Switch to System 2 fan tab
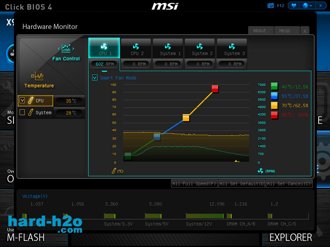The width and height of the screenshot is (330, 247). (200, 48)
